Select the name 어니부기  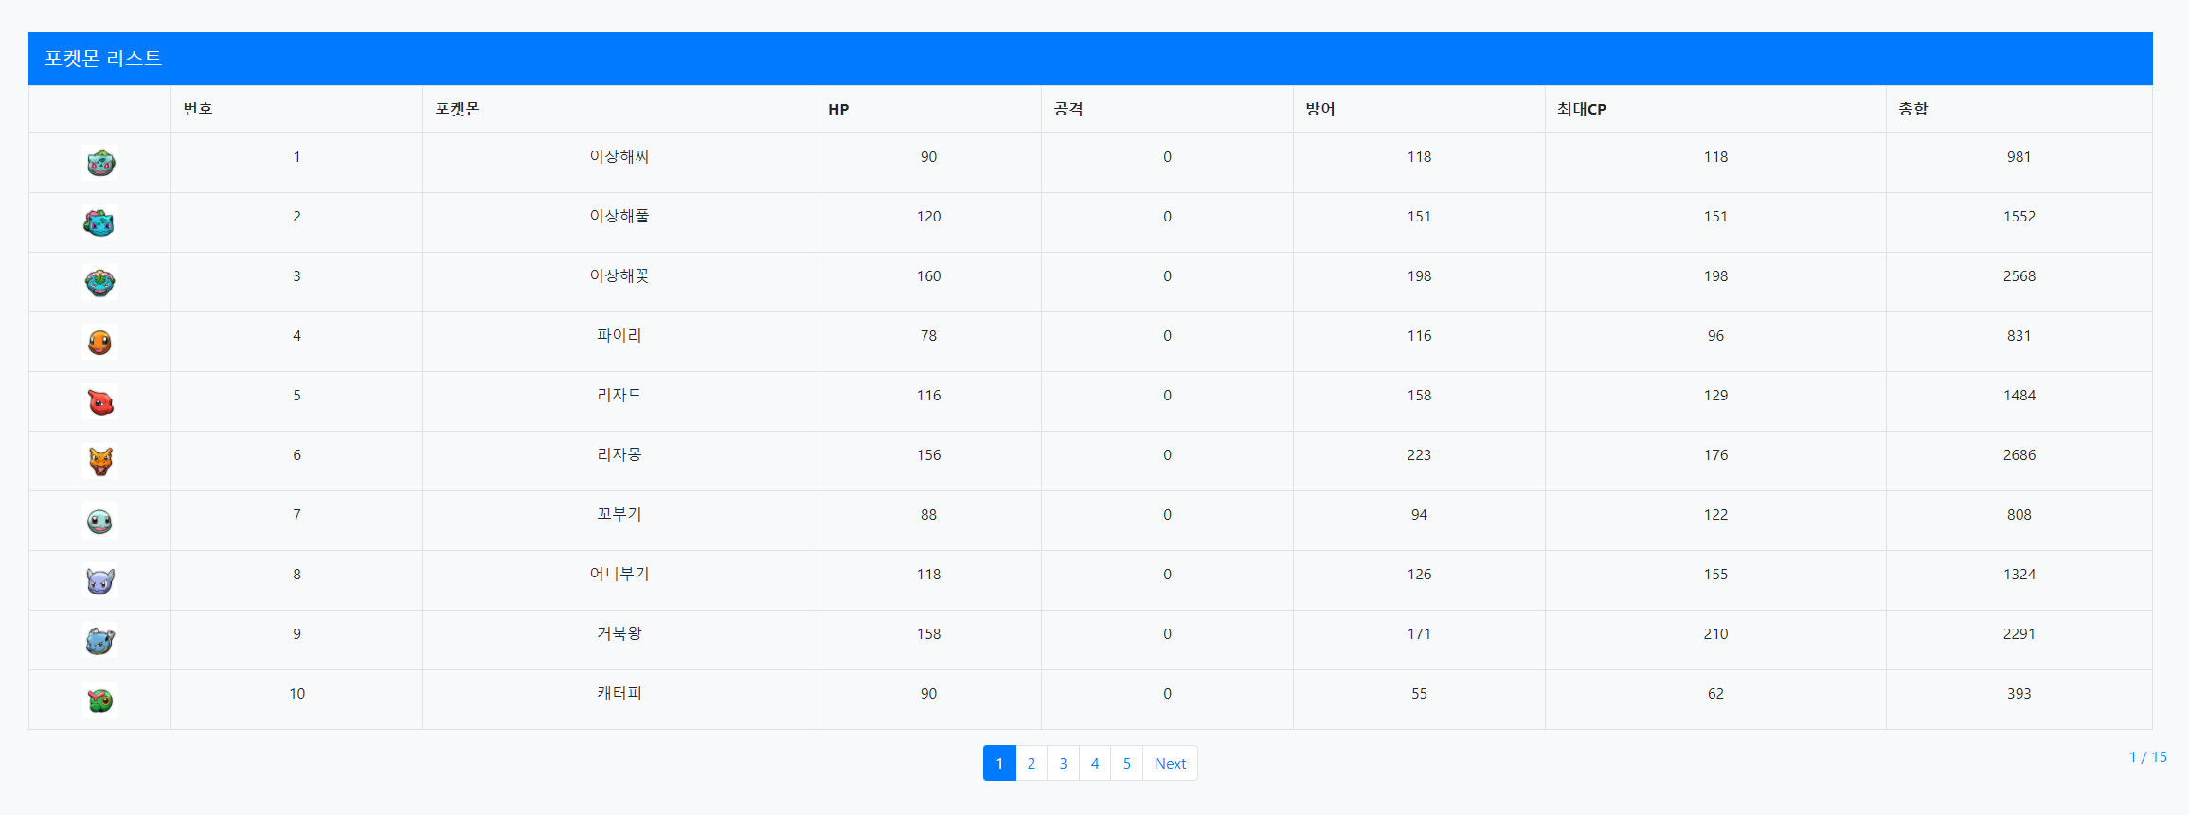619,574
